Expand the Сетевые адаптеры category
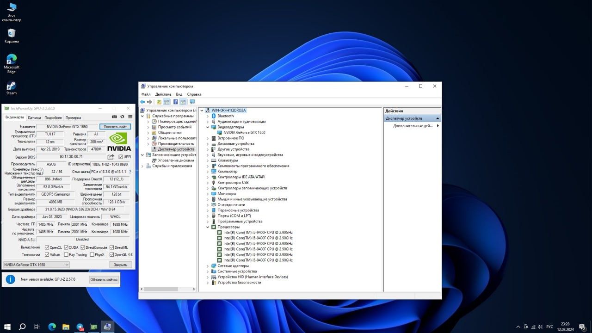Screen dimensions: 592x333 (208, 266)
